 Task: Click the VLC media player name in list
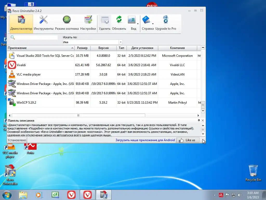point(29,74)
